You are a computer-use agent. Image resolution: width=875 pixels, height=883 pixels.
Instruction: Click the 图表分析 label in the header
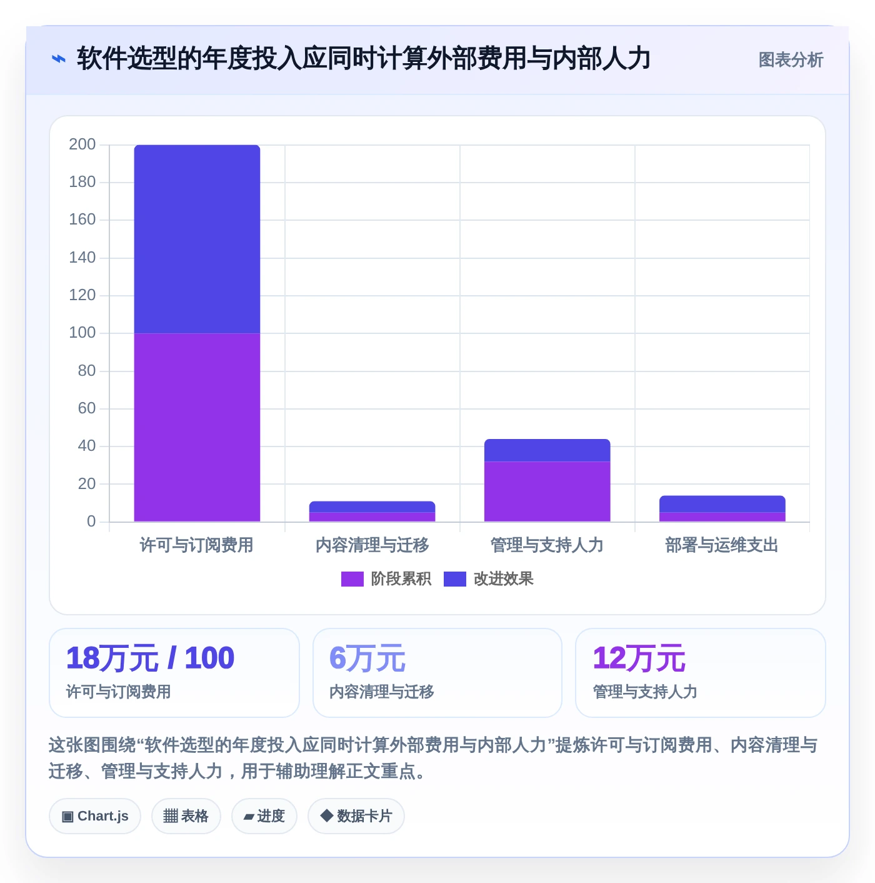click(791, 60)
